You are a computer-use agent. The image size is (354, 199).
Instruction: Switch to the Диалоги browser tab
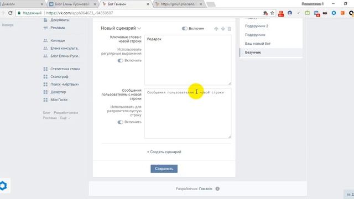tap(21, 4)
